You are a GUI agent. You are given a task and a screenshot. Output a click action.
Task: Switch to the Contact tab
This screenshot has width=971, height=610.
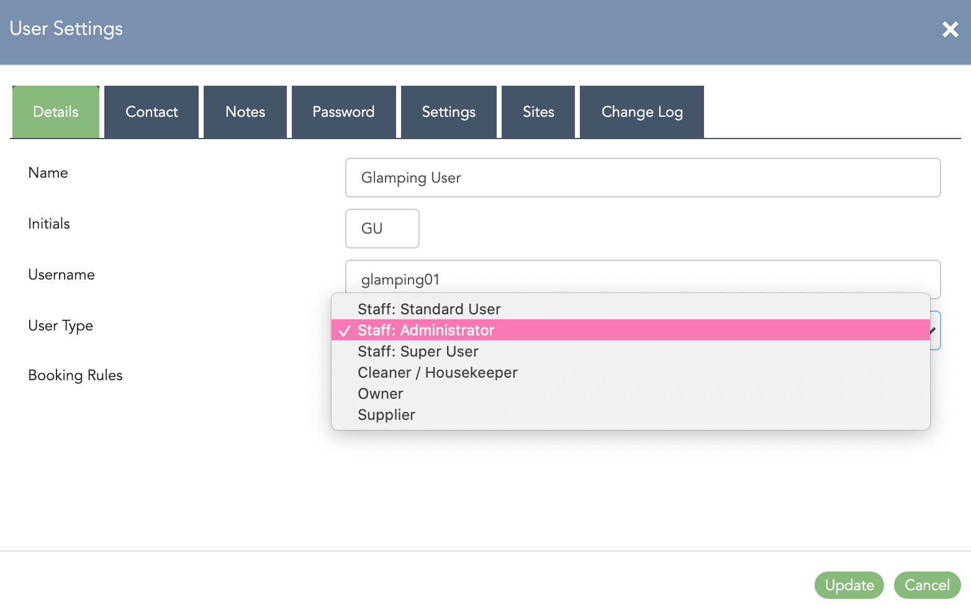click(x=151, y=112)
